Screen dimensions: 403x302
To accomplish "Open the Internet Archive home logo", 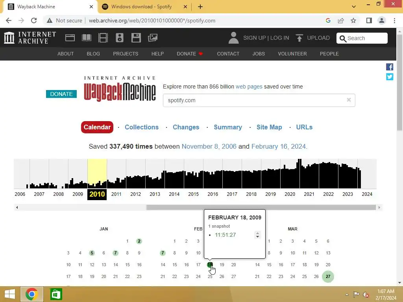I will (30, 38).
